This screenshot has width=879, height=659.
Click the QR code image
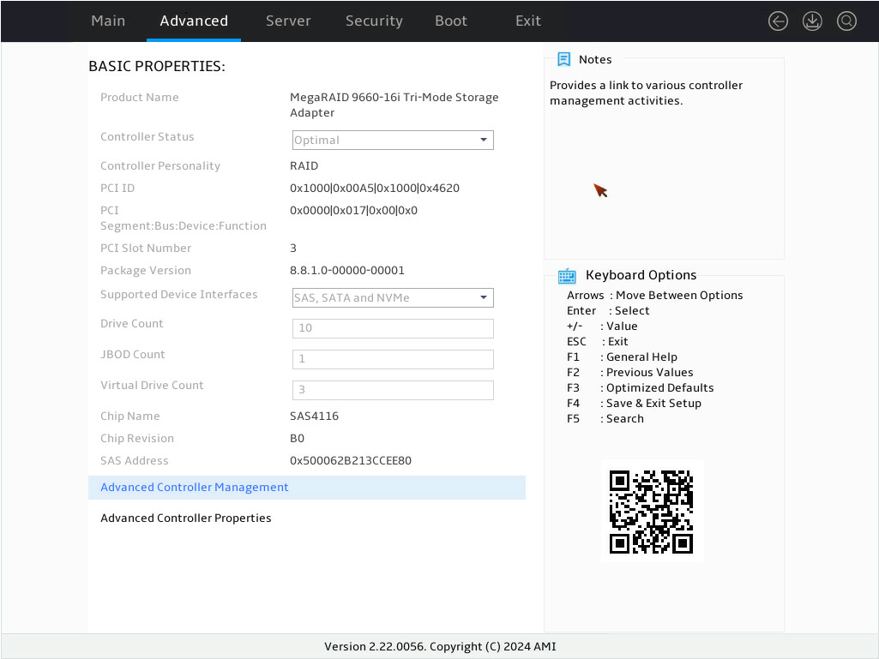[652, 512]
